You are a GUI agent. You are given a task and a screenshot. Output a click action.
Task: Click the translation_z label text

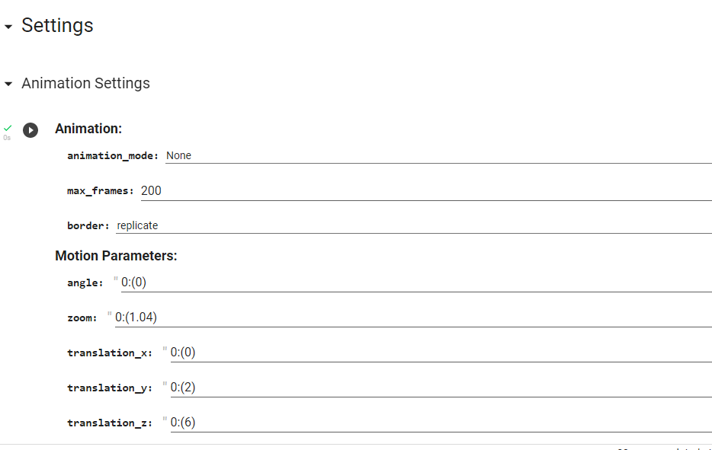(x=110, y=423)
